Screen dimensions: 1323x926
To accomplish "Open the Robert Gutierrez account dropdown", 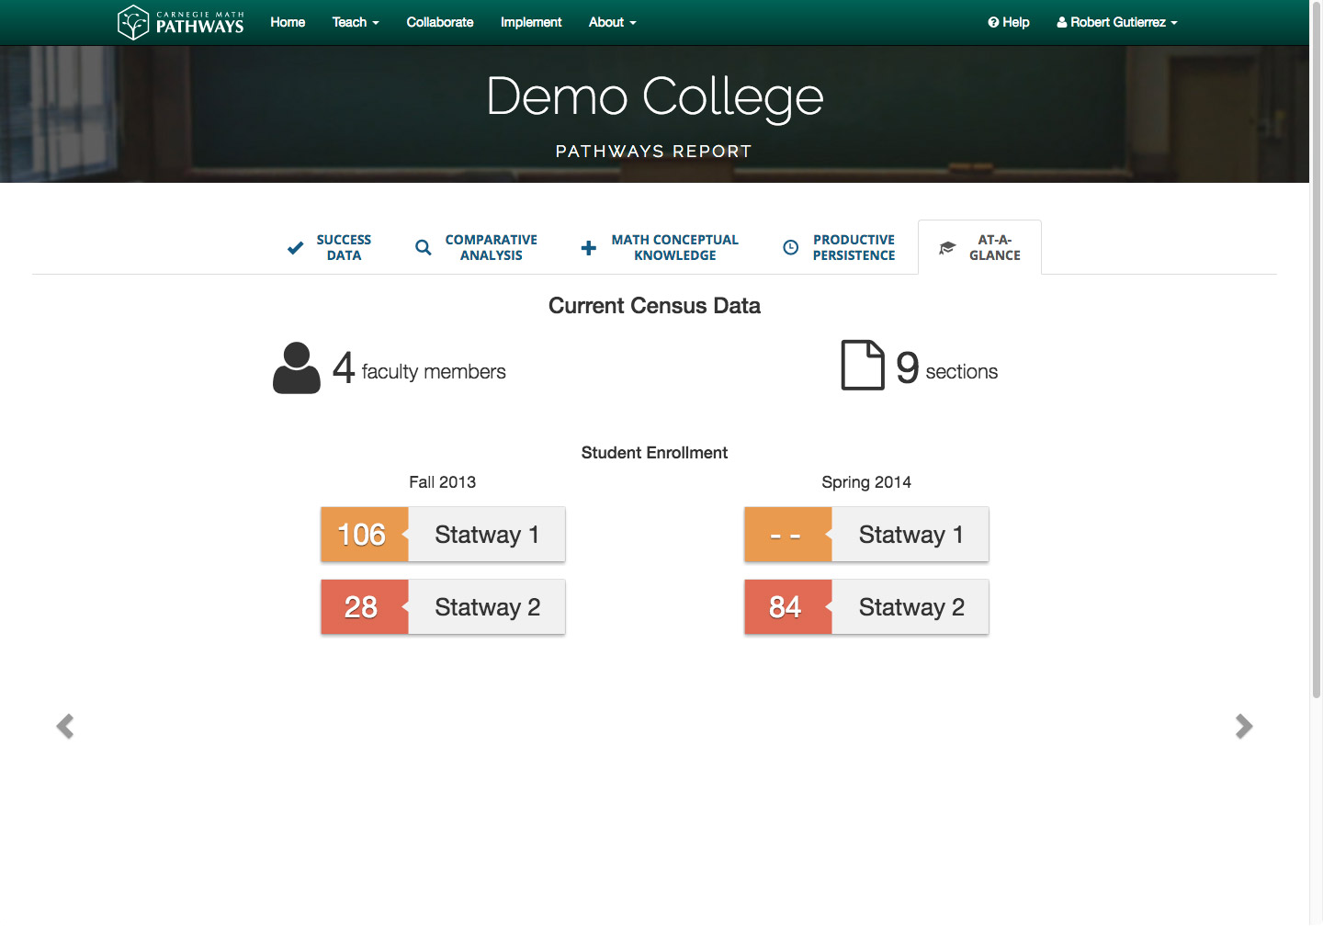I will point(1117,22).
